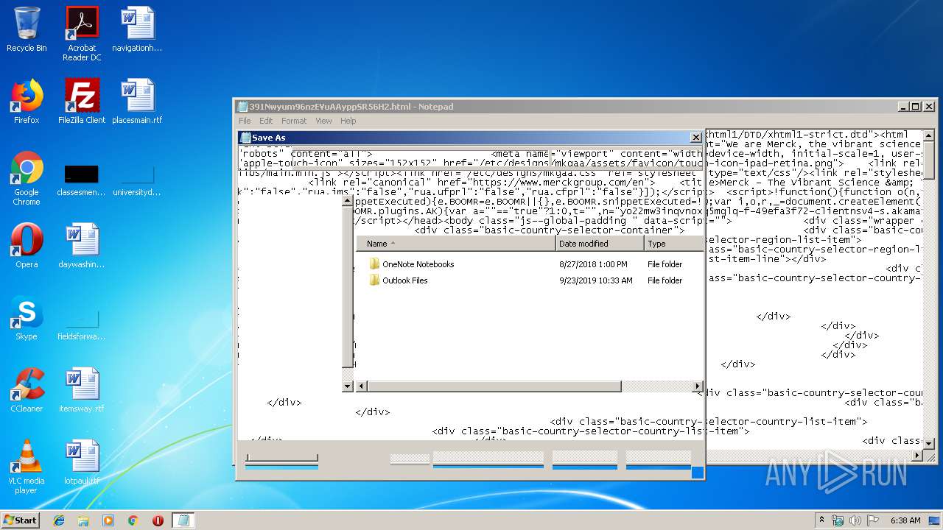Launch Google Chrome desktop shortcut

27,178
